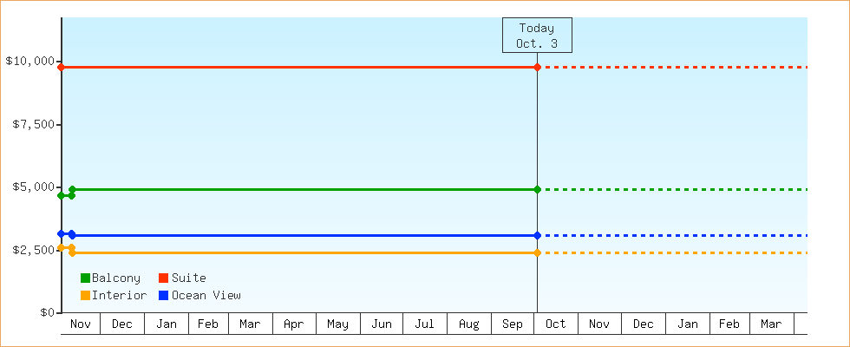Select the Apr month label on the axis

pyautogui.click(x=293, y=324)
